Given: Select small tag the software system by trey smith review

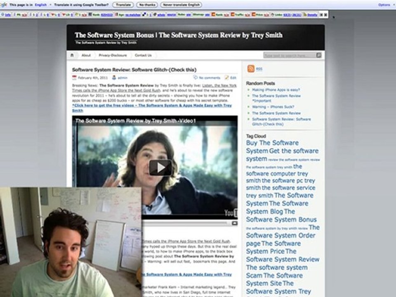Looking at the screenshot, I should pyautogui.click(x=277, y=228).
